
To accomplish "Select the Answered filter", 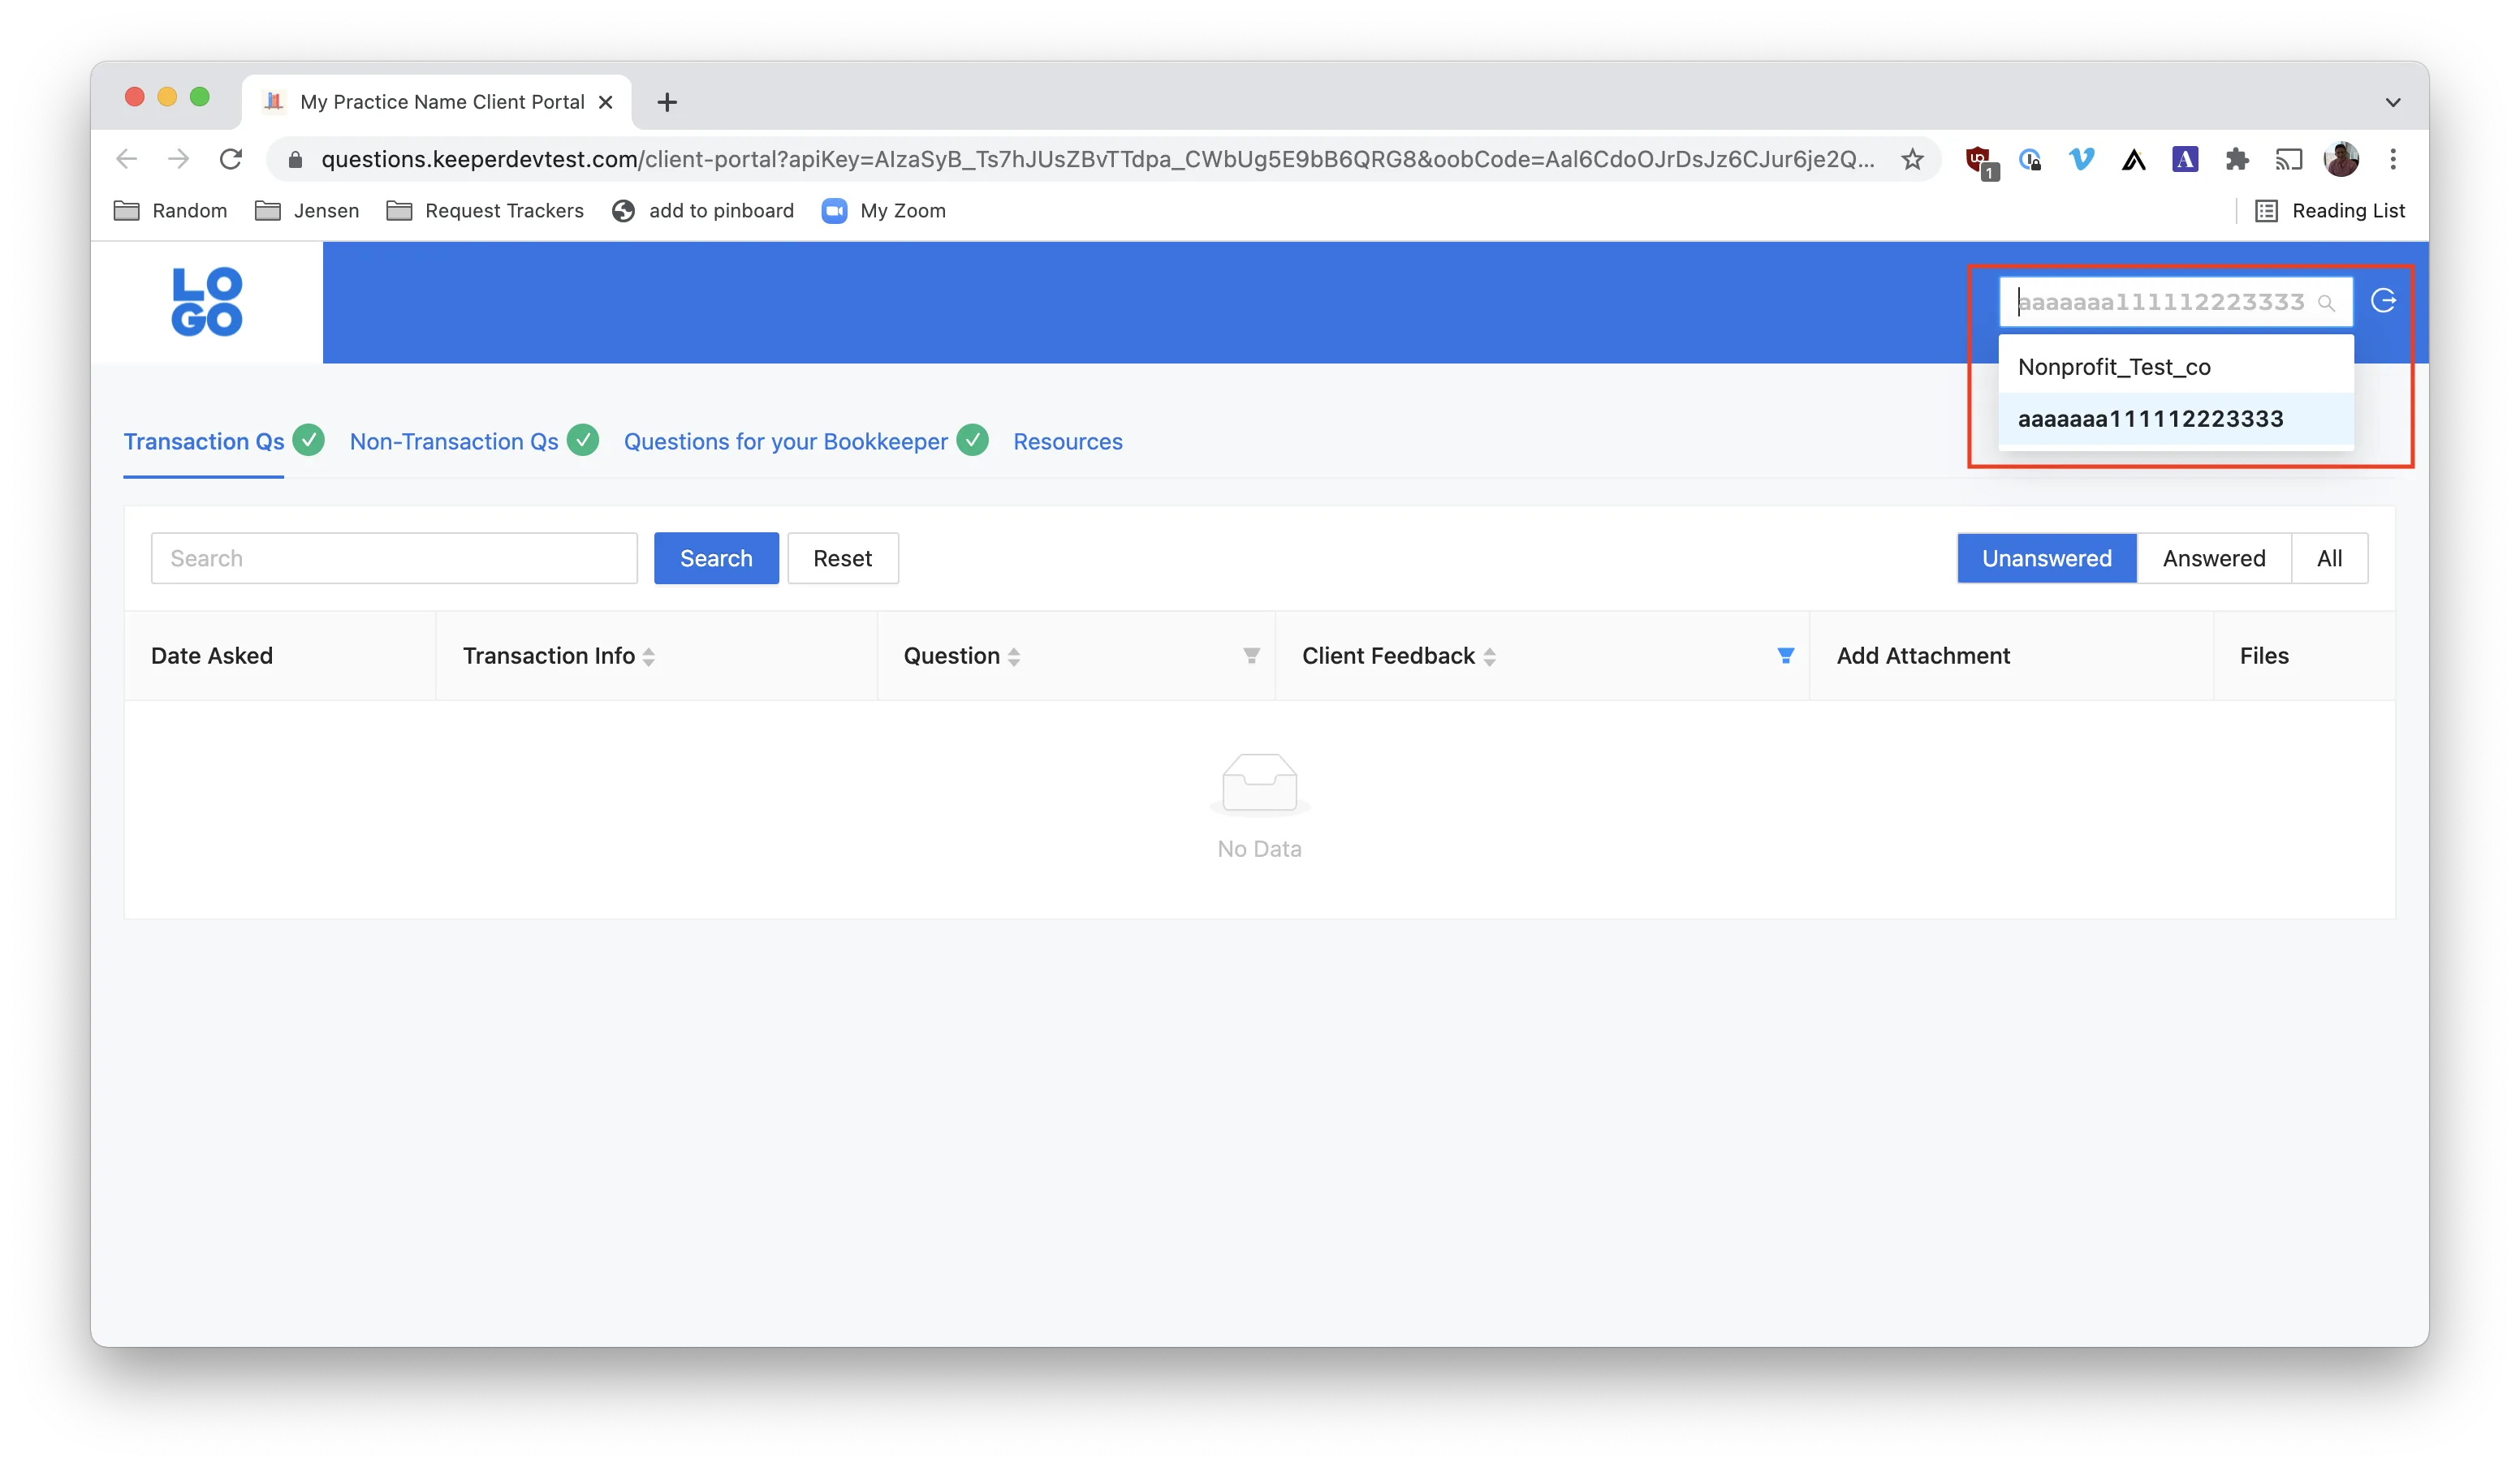I will pyautogui.click(x=2214, y=557).
